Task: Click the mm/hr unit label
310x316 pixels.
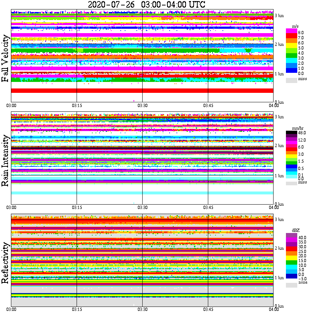Action: (298, 128)
